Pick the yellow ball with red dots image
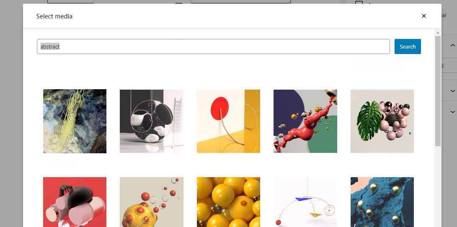457x227 pixels. click(152, 202)
